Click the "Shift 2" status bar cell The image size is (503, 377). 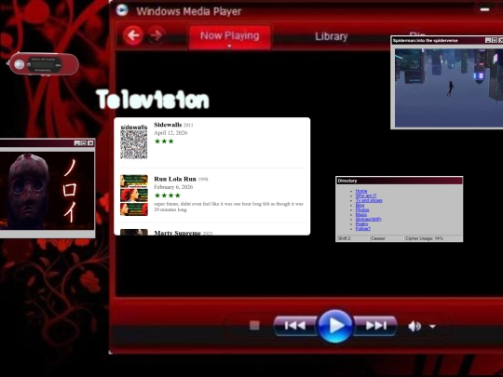click(352, 238)
